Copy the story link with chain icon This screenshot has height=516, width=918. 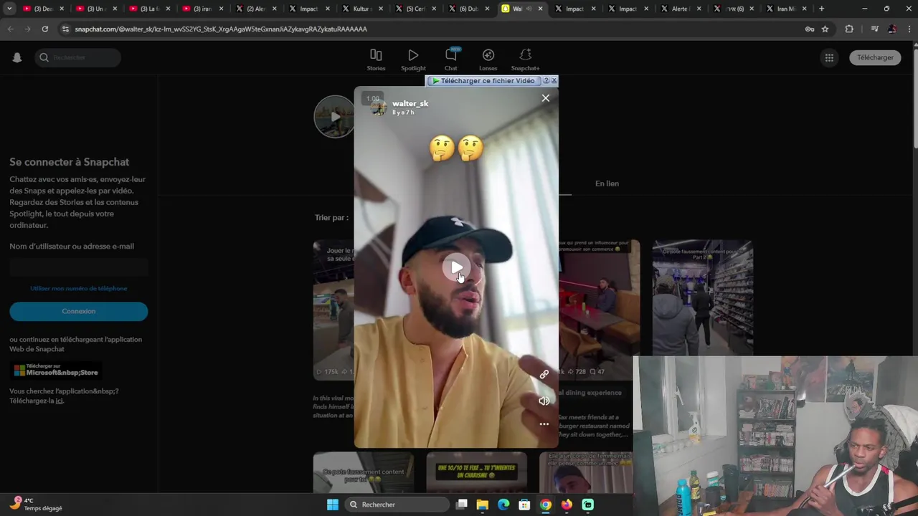(x=544, y=374)
